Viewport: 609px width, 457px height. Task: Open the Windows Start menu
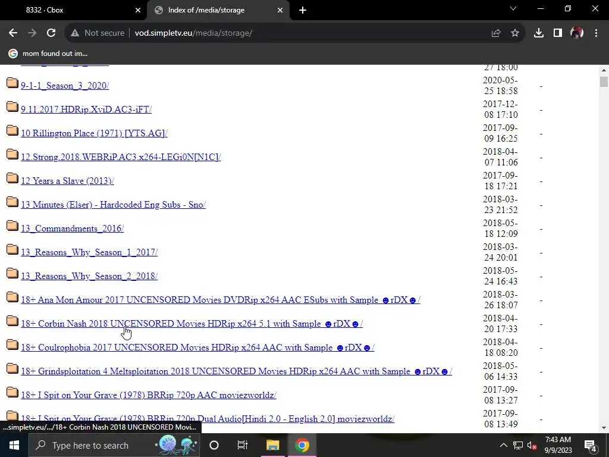click(x=14, y=445)
